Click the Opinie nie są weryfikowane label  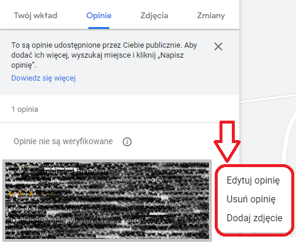coord(63,141)
